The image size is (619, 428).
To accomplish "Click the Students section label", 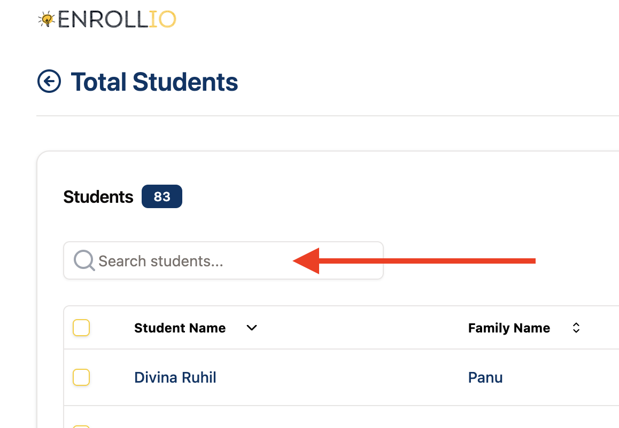I will [98, 197].
